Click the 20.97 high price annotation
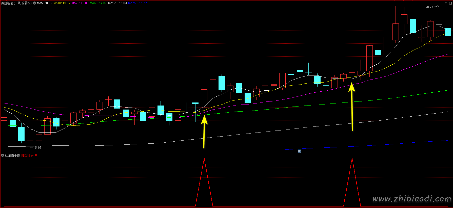The image size is (453, 208). coord(429,7)
